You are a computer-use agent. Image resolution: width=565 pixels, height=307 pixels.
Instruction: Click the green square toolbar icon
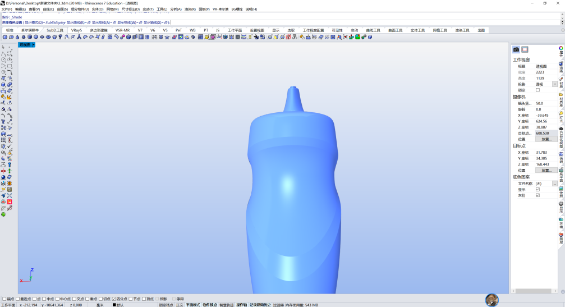[358, 37]
